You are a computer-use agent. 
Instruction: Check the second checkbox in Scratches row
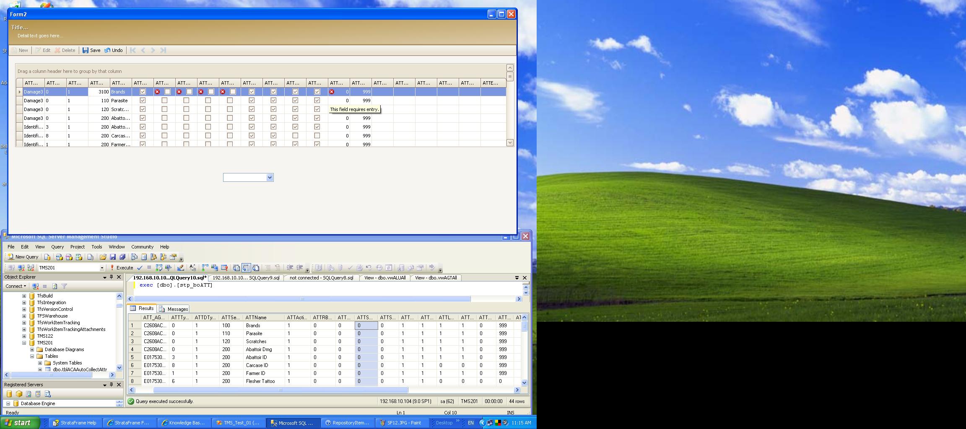click(x=164, y=109)
